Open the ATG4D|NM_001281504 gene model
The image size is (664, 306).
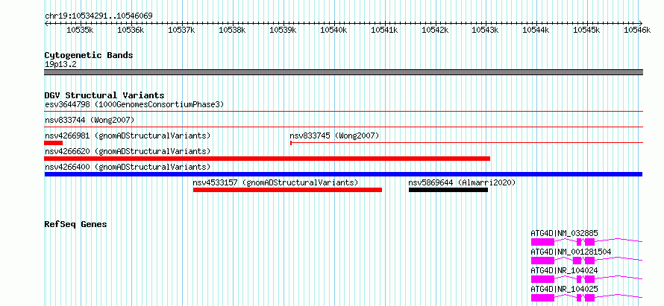point(587,260)
